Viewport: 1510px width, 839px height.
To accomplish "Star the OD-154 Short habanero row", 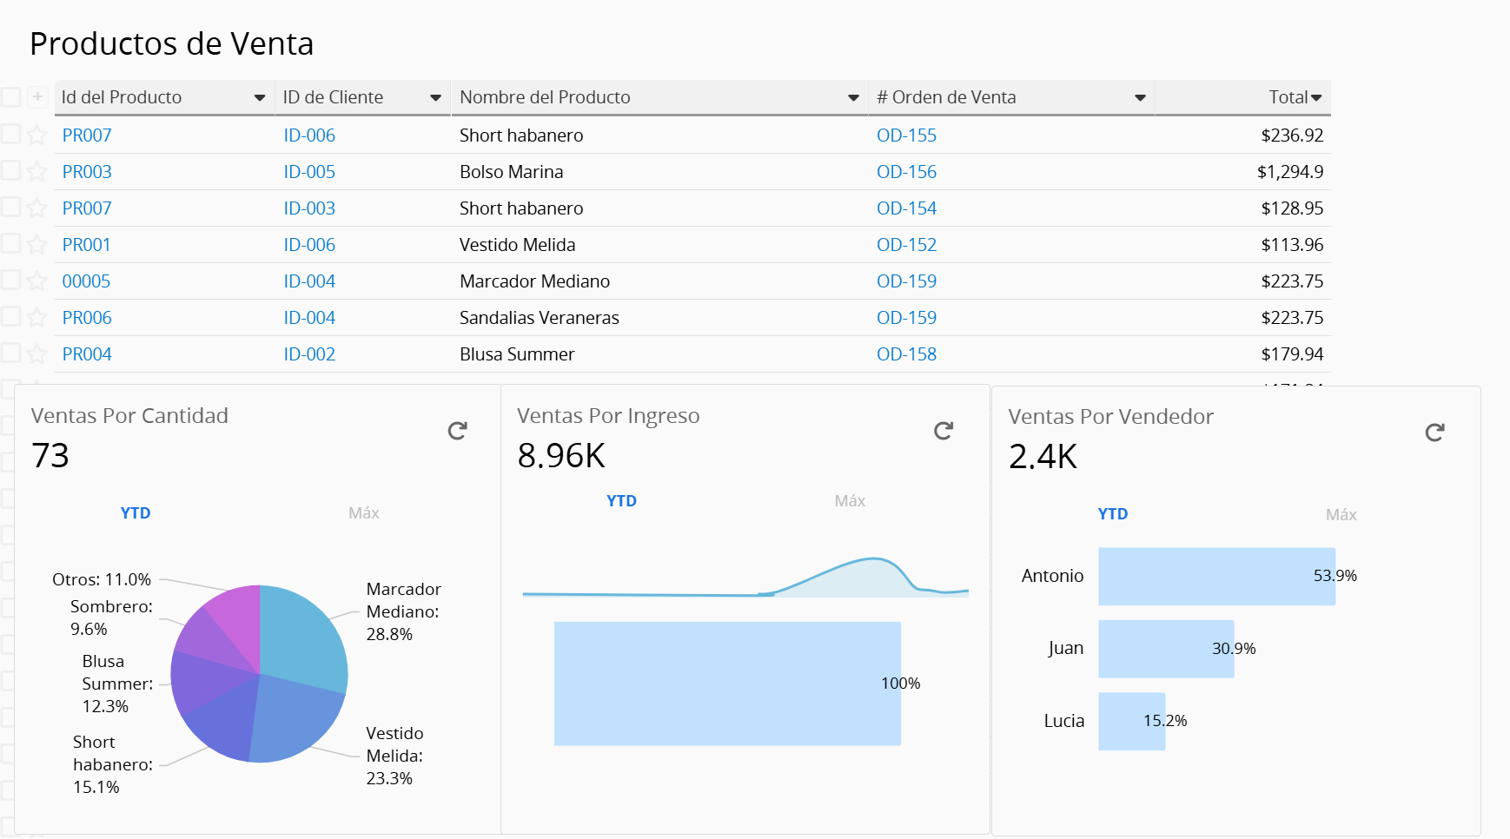I will pyautogui.click(x=36, y=208).
